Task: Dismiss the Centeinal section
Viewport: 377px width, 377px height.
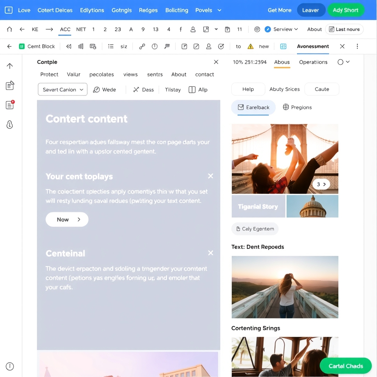Action: pyautogui.click(x=210, y=253)
